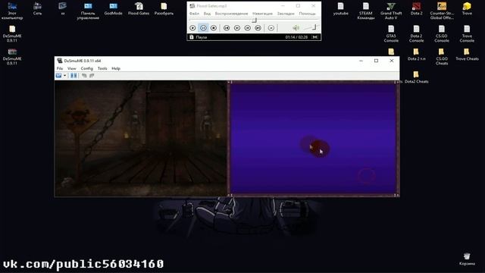The width and height of the screenshot is (485, 273).
Task: Click the Rewind button in the media player
Action: pyautogui.click(x=237, y=28)
